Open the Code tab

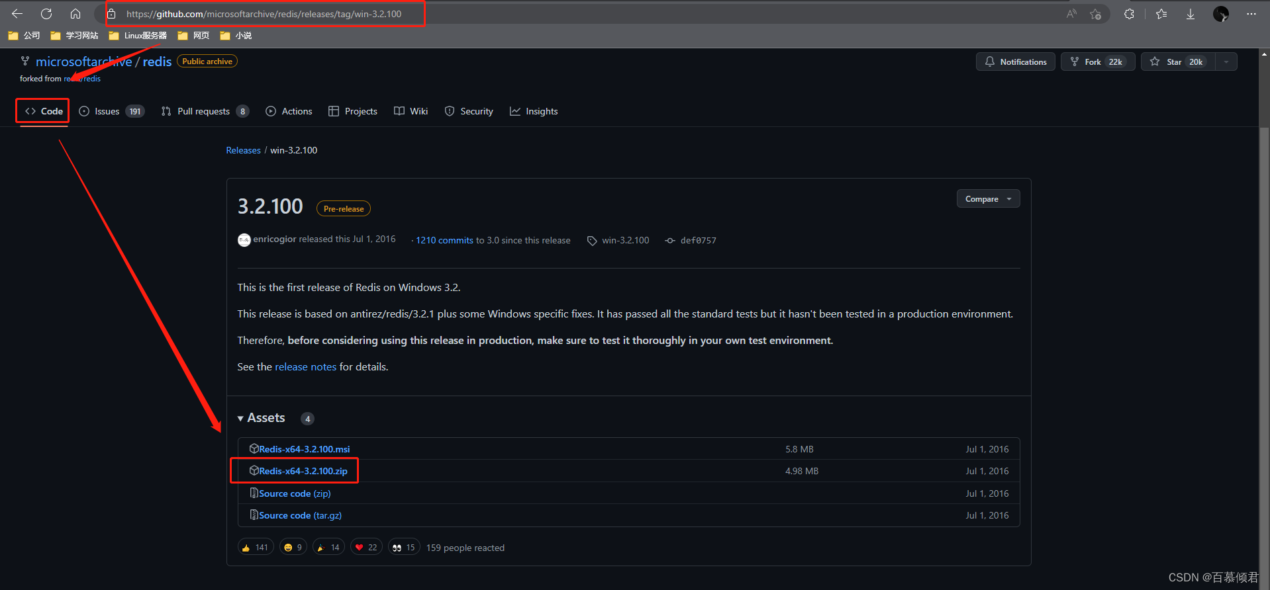(44, 111)
